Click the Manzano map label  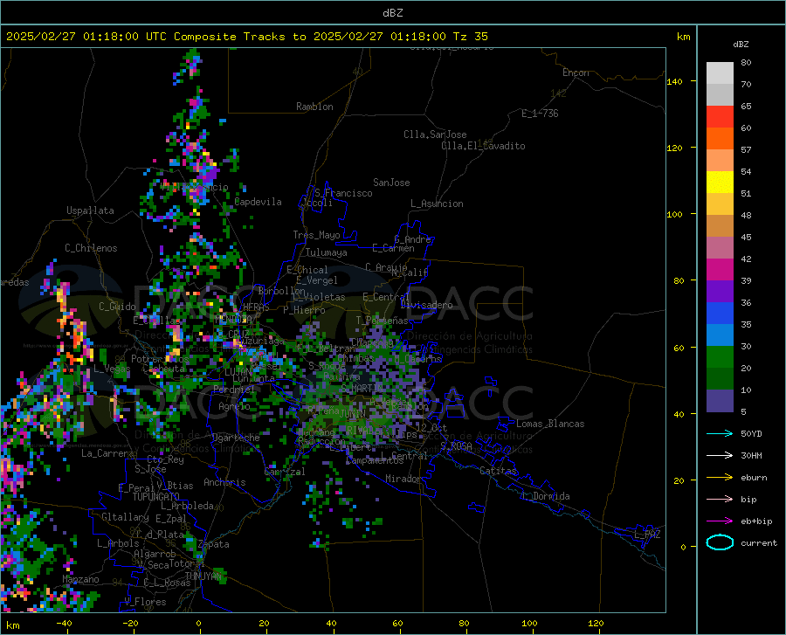tap(80, 579)
